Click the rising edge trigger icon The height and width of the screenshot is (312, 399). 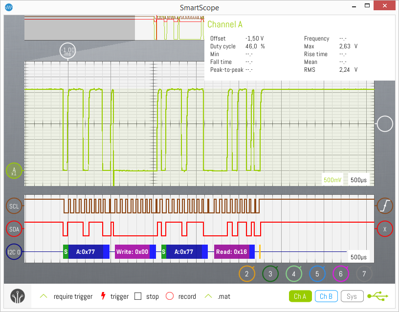click(385, 206)
